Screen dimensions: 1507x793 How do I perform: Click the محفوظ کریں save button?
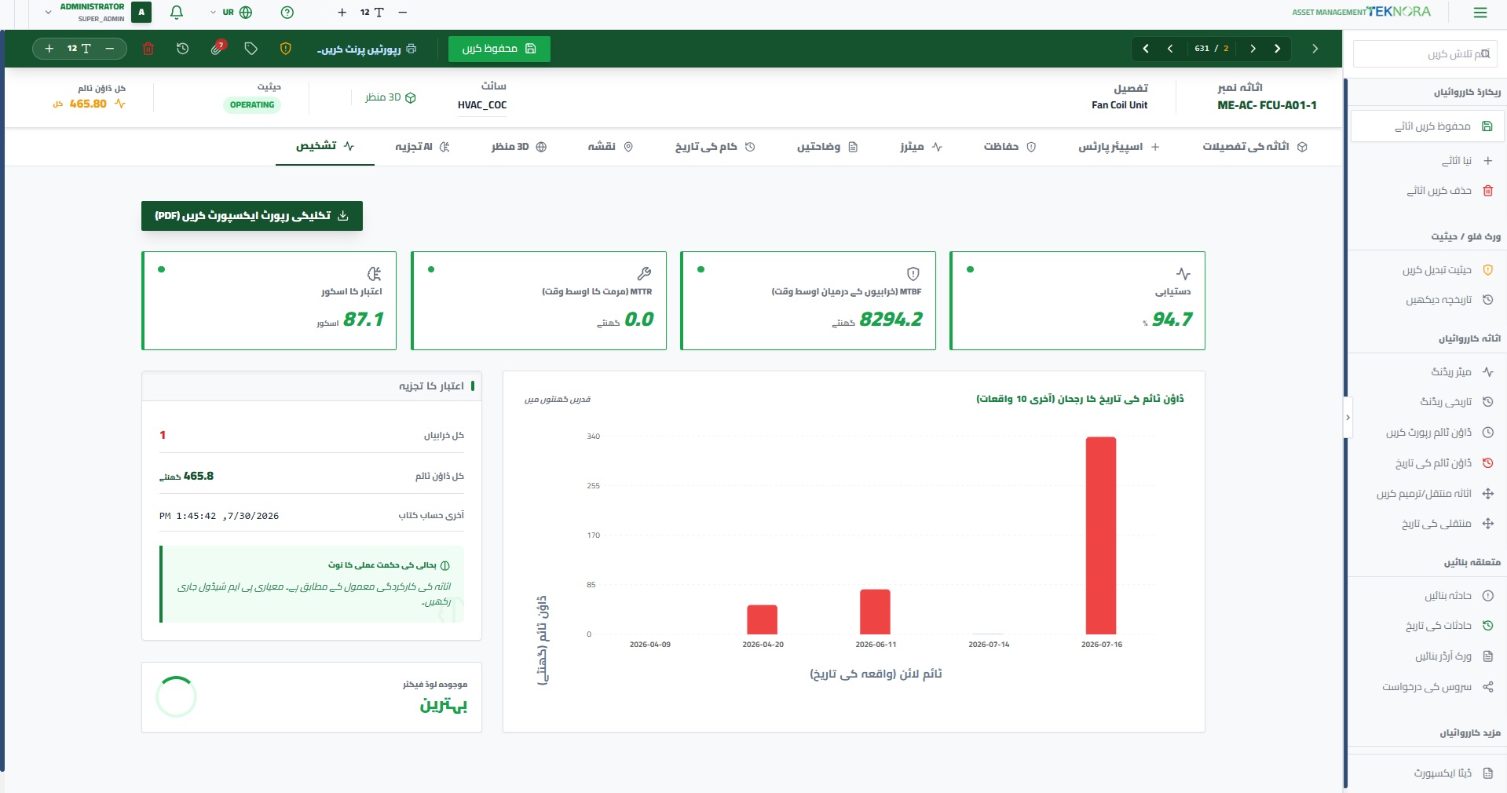(x=499, y=49)
